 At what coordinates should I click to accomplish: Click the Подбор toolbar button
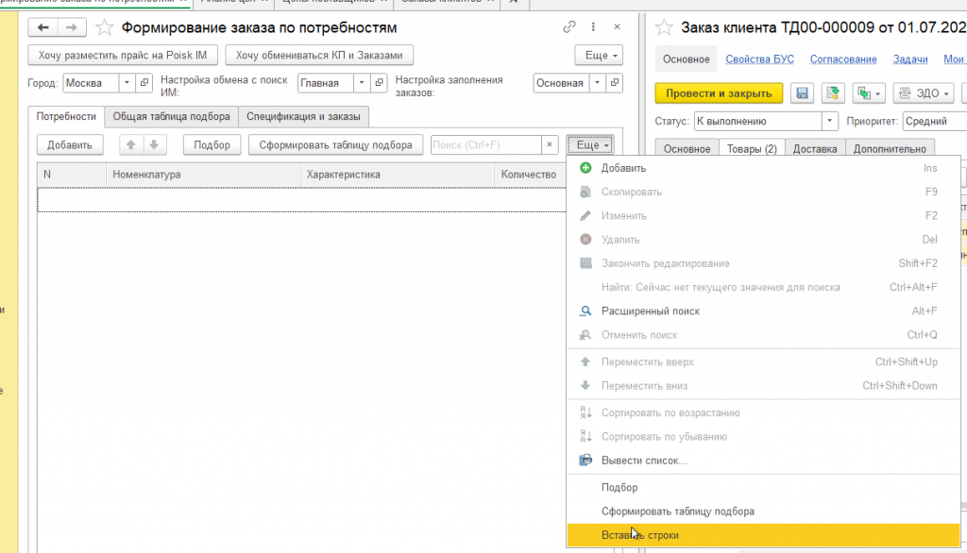[x=212, y=145]
